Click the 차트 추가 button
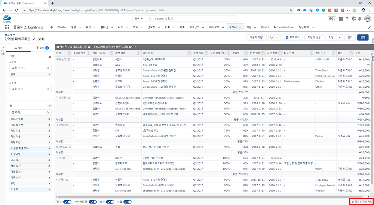Viewport: 374px width, 205px height. (293, 37)
